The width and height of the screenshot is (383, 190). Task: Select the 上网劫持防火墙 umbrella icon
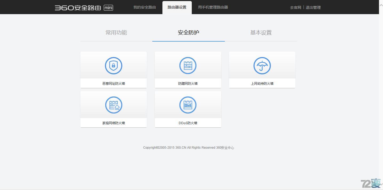262,66
